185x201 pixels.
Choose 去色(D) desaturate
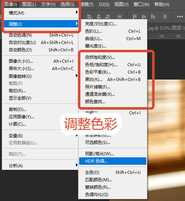tap(113, 172)
